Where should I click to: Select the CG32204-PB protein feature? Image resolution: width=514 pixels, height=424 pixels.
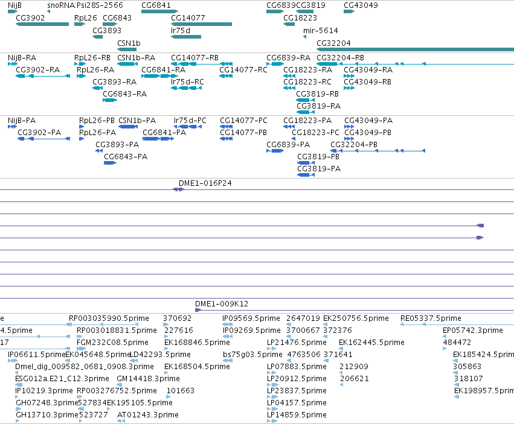[x=377, y=151]
